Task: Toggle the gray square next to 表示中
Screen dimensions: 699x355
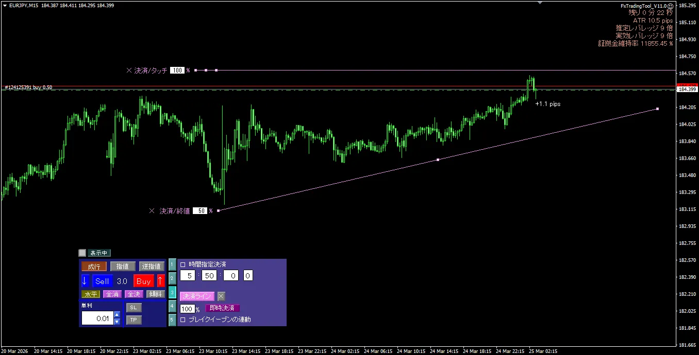Action: pos(82,253)
